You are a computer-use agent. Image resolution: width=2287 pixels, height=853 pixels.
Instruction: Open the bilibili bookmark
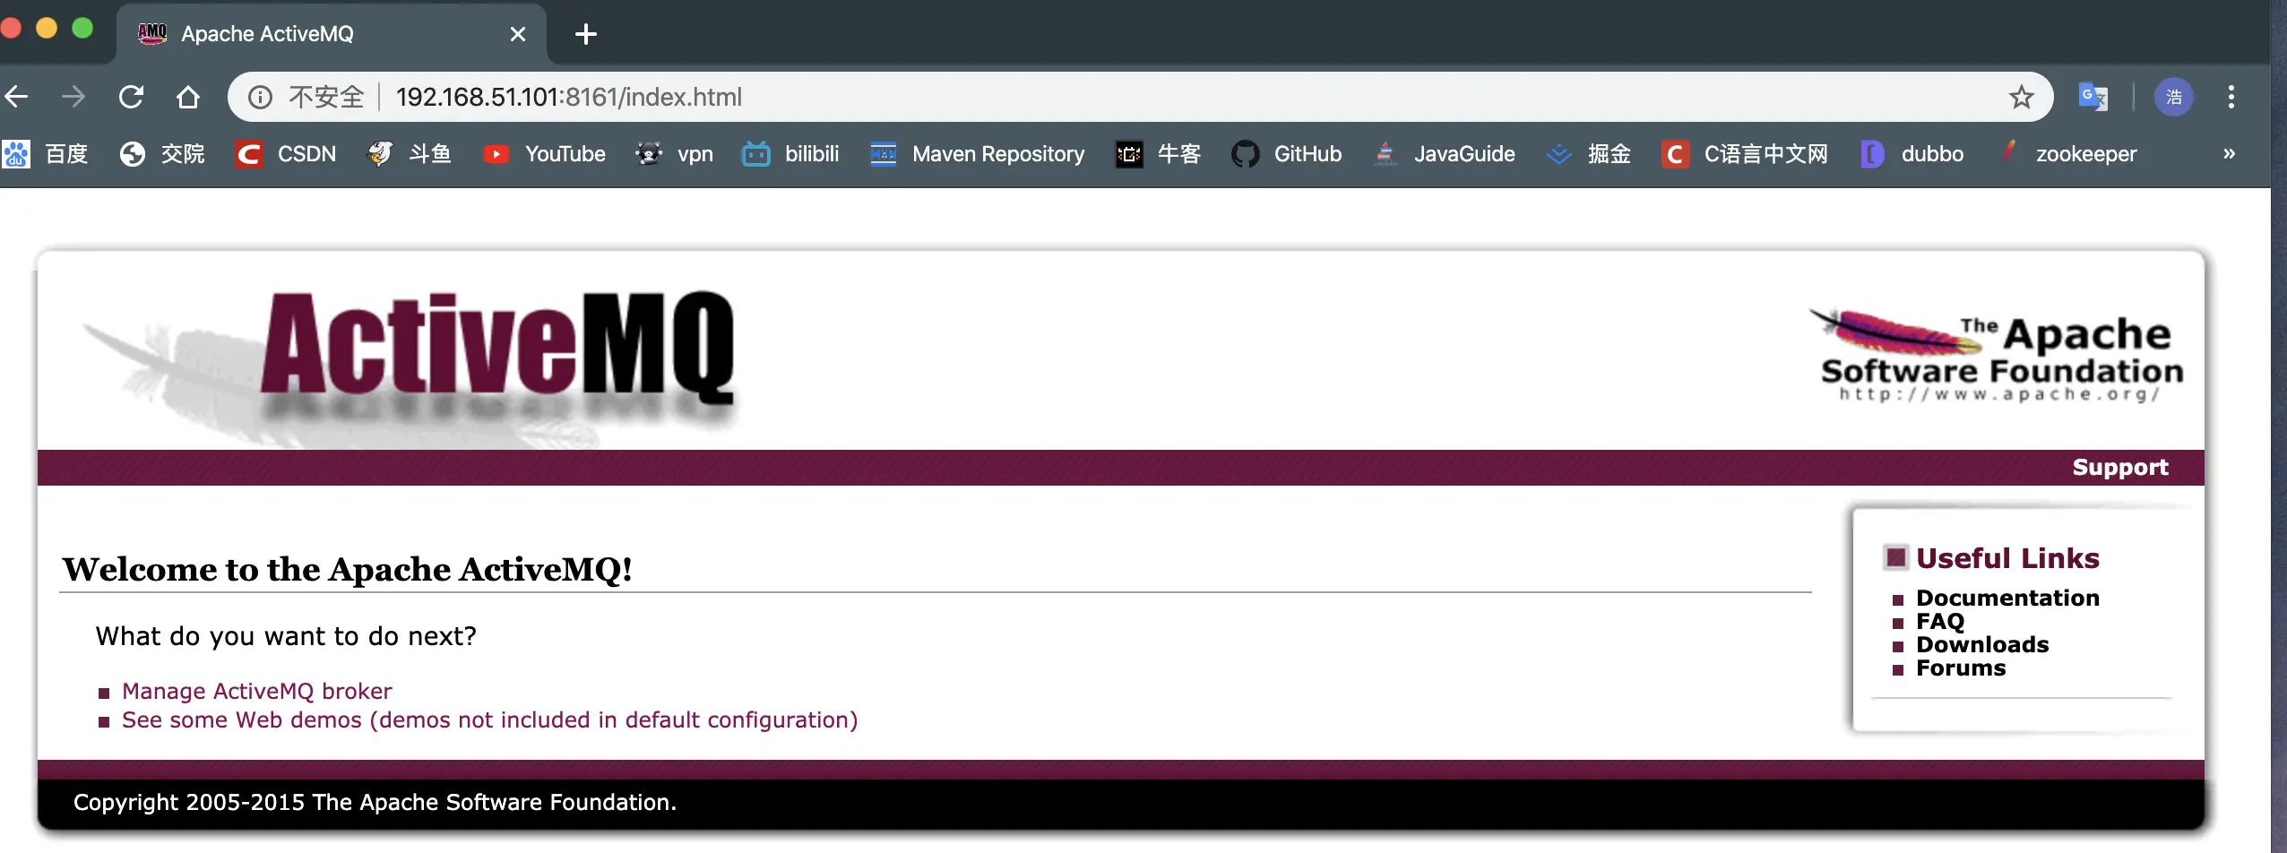790,154
